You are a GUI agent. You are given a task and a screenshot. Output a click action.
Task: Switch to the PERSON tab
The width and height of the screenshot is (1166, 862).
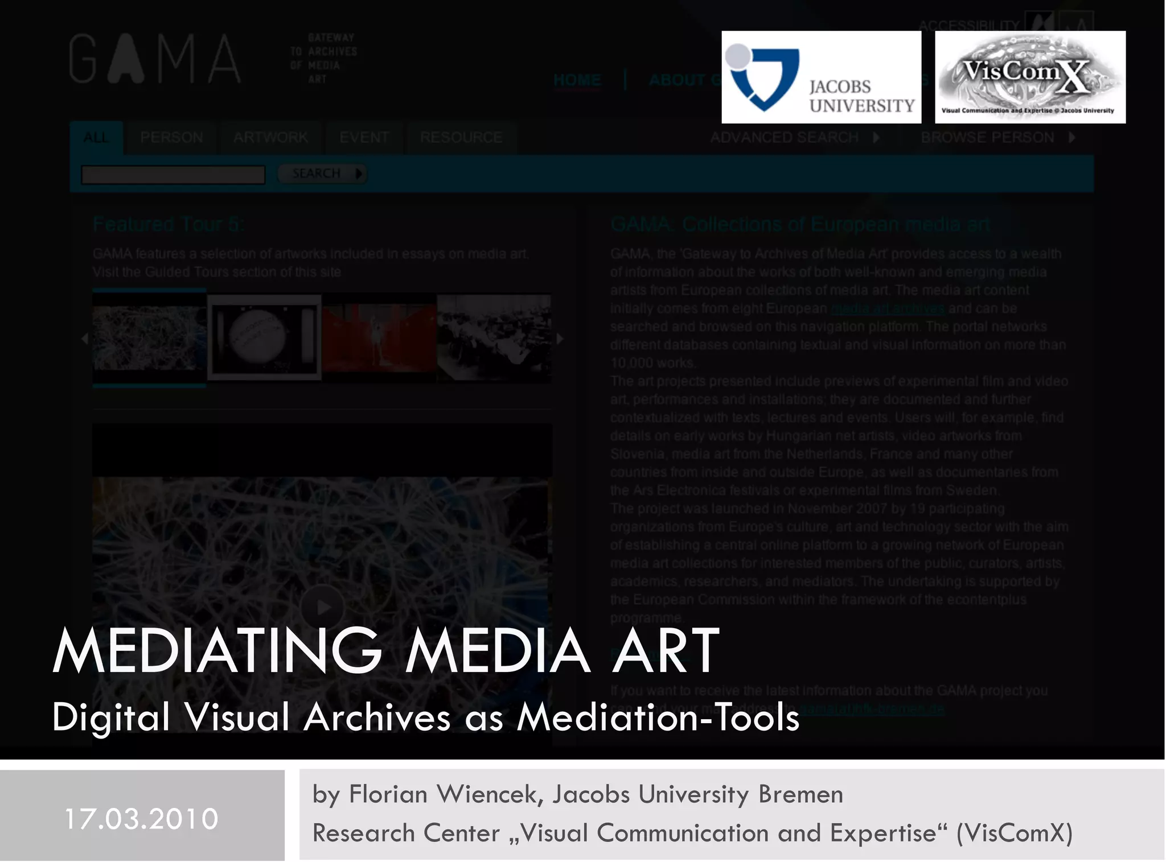[171, 138]
